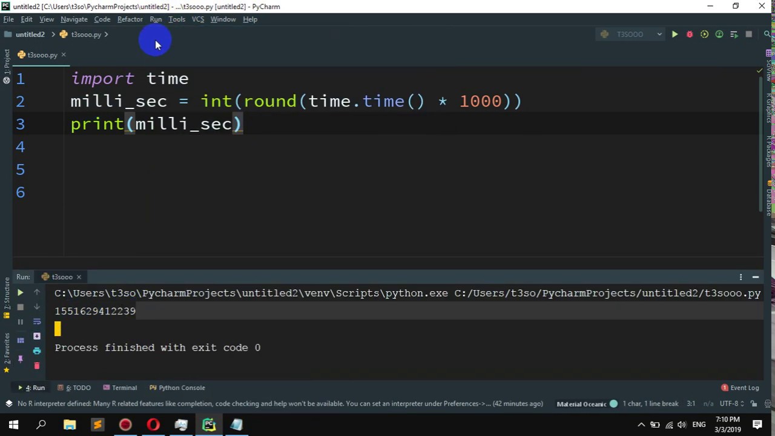
Task: Run with coverage from the top toolbar
Action: pos(704,35)
